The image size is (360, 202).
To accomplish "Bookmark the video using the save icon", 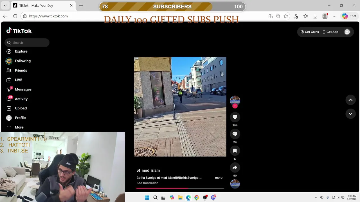I will pos(235,151).
